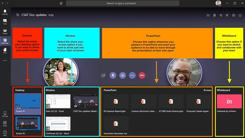
Task: Open meeting settings gear icon
Action: pos(234,15)
